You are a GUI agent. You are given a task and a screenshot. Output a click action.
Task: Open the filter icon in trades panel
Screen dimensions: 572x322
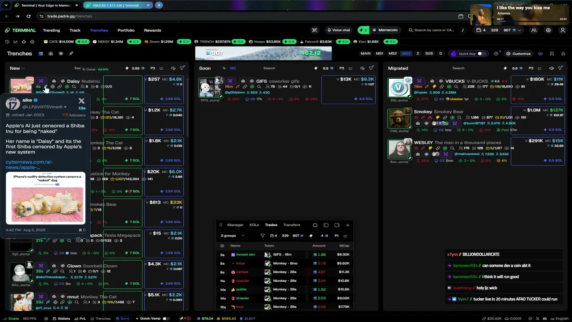[262, 236]
